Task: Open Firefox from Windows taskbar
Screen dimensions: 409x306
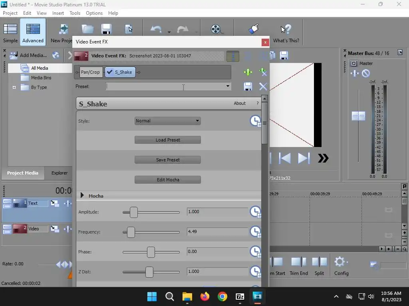Action: [205, 296]
